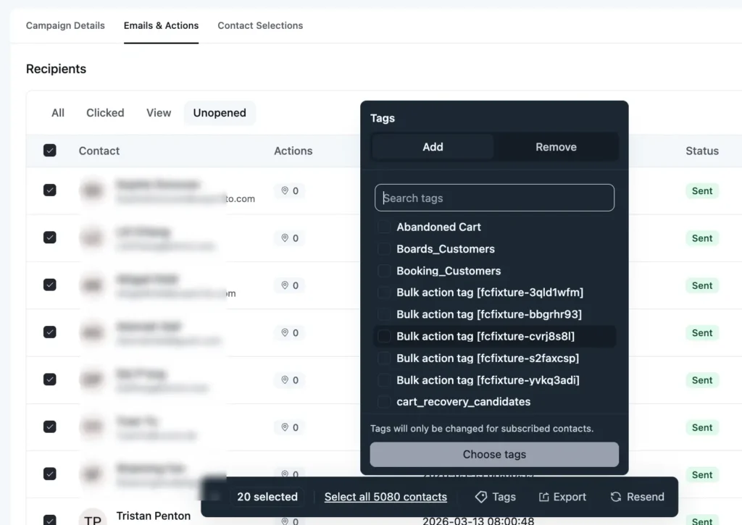
Task: Check the Boards_Customers tag
Action: (x=384, y=249)
